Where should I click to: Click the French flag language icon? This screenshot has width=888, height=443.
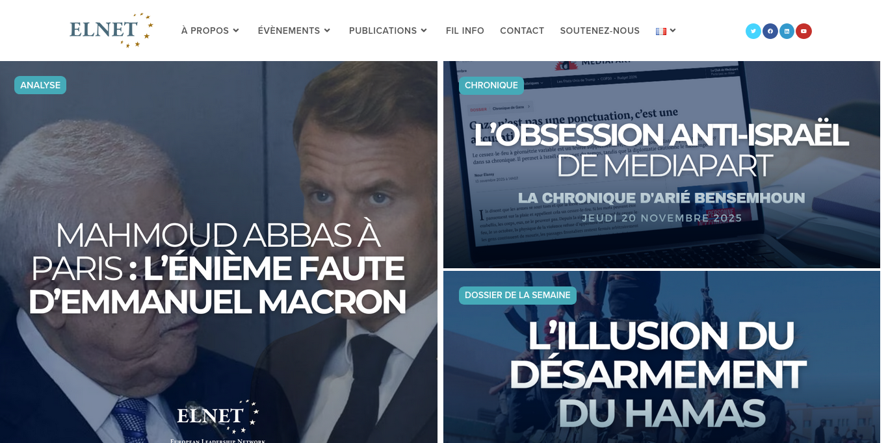[661, 31]
